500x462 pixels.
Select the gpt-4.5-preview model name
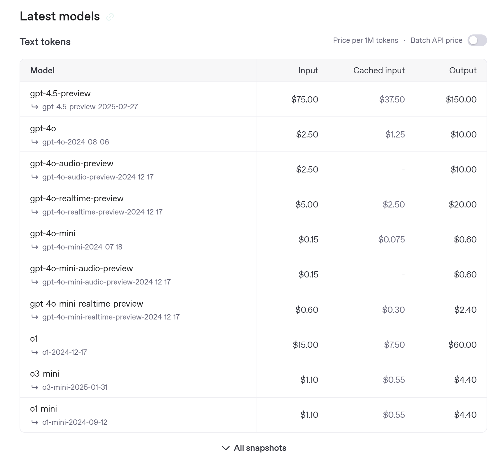point(60,93)
